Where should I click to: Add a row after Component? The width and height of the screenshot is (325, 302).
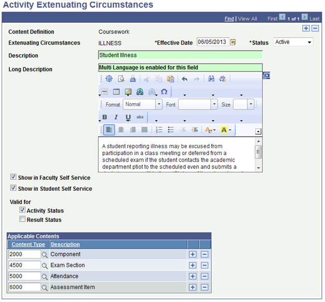point(193,254)
